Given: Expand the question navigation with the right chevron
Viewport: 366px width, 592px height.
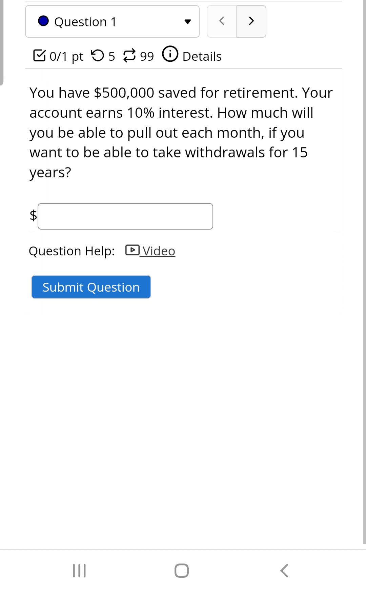Looking at the screenshot, I should tap(251, 21).
